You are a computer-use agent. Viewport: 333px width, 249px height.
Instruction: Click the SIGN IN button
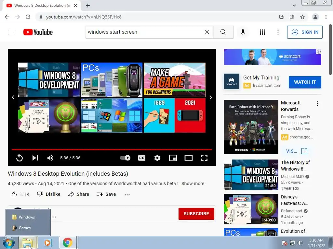coord(305,32)
